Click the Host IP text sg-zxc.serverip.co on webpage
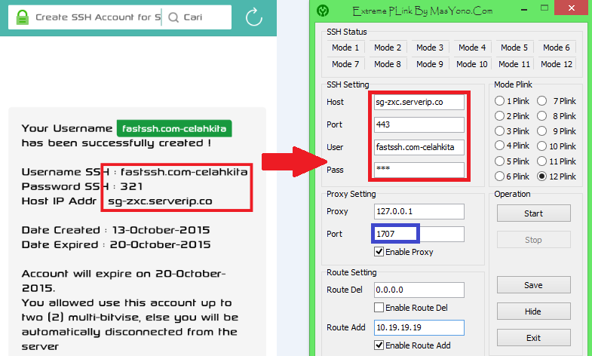The width and height of the screenshot is (592, 356). pyautogui.click(x=160, y=201)
